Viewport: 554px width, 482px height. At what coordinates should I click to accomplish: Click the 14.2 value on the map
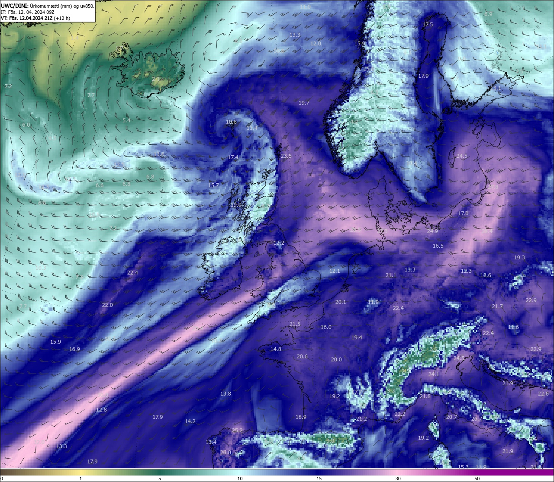point(190,421)
